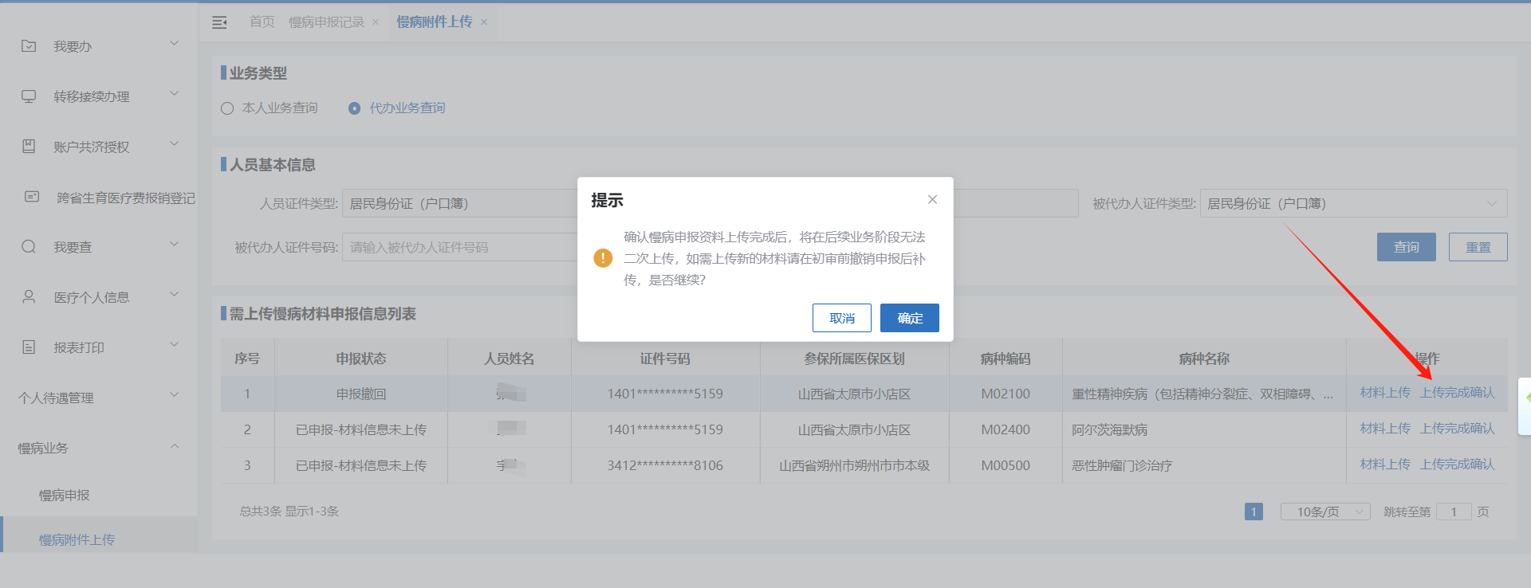Click the orange warning icon in dialog
The width and height of the screenshot is (1531, 588).
coord(603,258)
